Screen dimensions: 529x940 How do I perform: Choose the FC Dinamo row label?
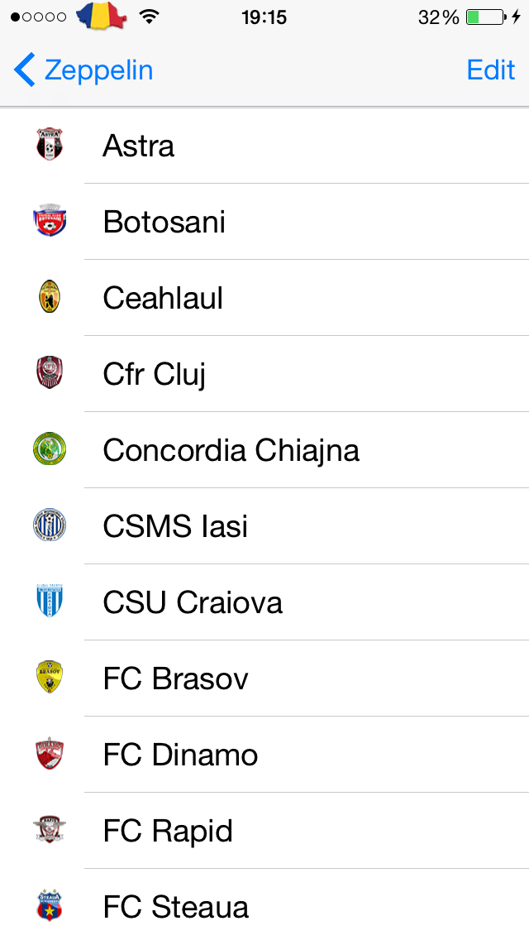coord(180,754)
